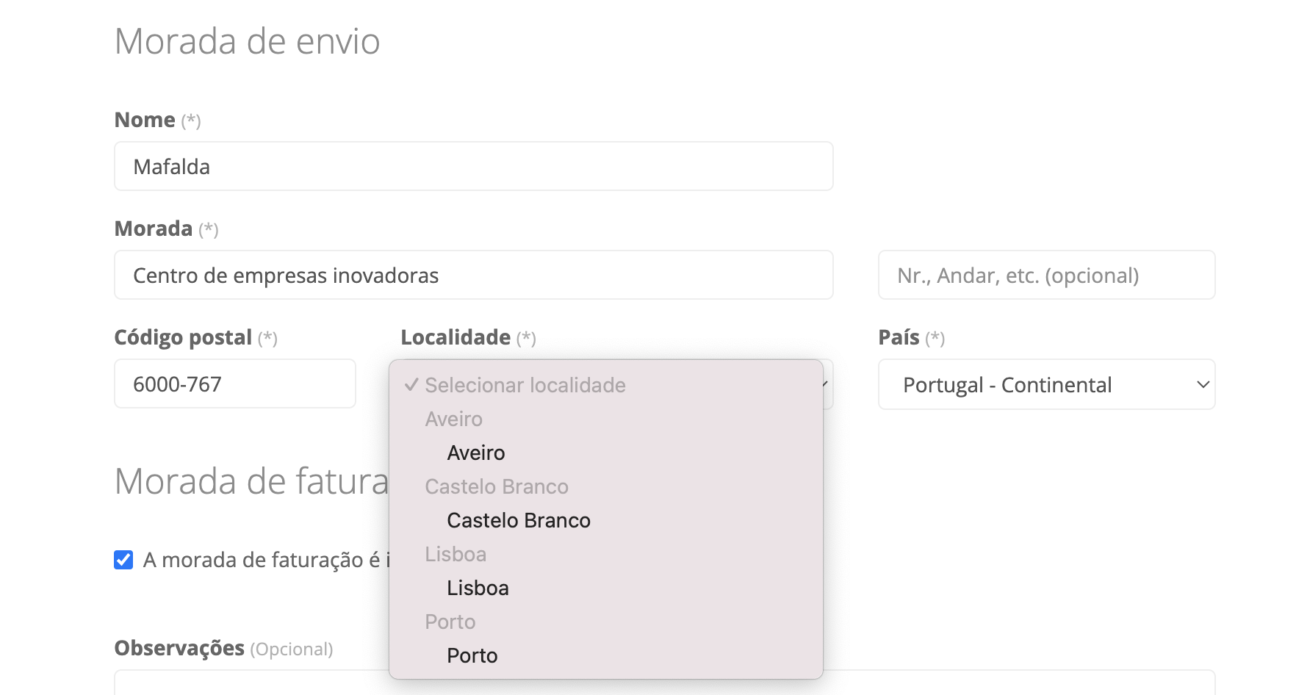Viewport: 1296px width, 695px height.
Task: Click the Morada address input field
Action: click(473, 275)
